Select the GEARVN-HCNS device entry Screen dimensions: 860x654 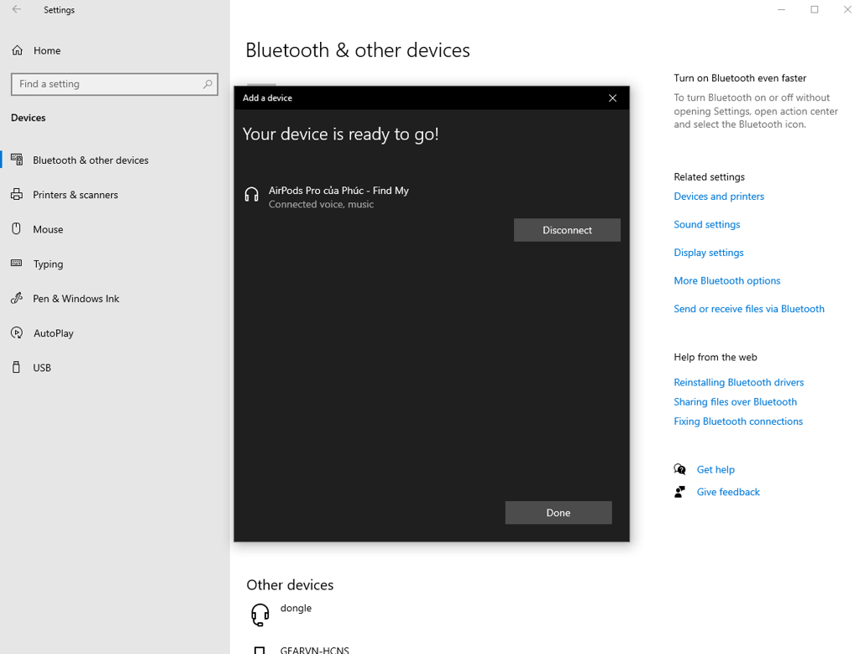point(314,650)
